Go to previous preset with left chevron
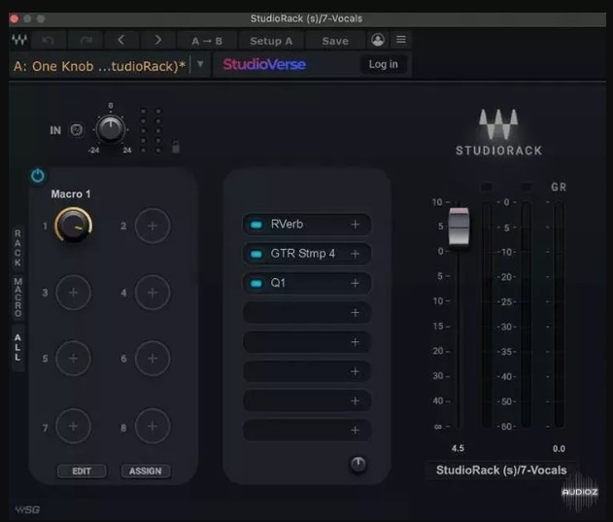This screenshot has height=522, width=613. pyautogui.click(x=120, y=40)
